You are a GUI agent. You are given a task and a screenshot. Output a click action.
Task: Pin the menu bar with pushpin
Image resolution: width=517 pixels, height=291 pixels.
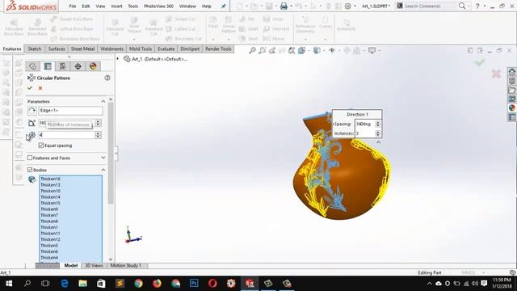pyautogui.click(x=223, y=6)
